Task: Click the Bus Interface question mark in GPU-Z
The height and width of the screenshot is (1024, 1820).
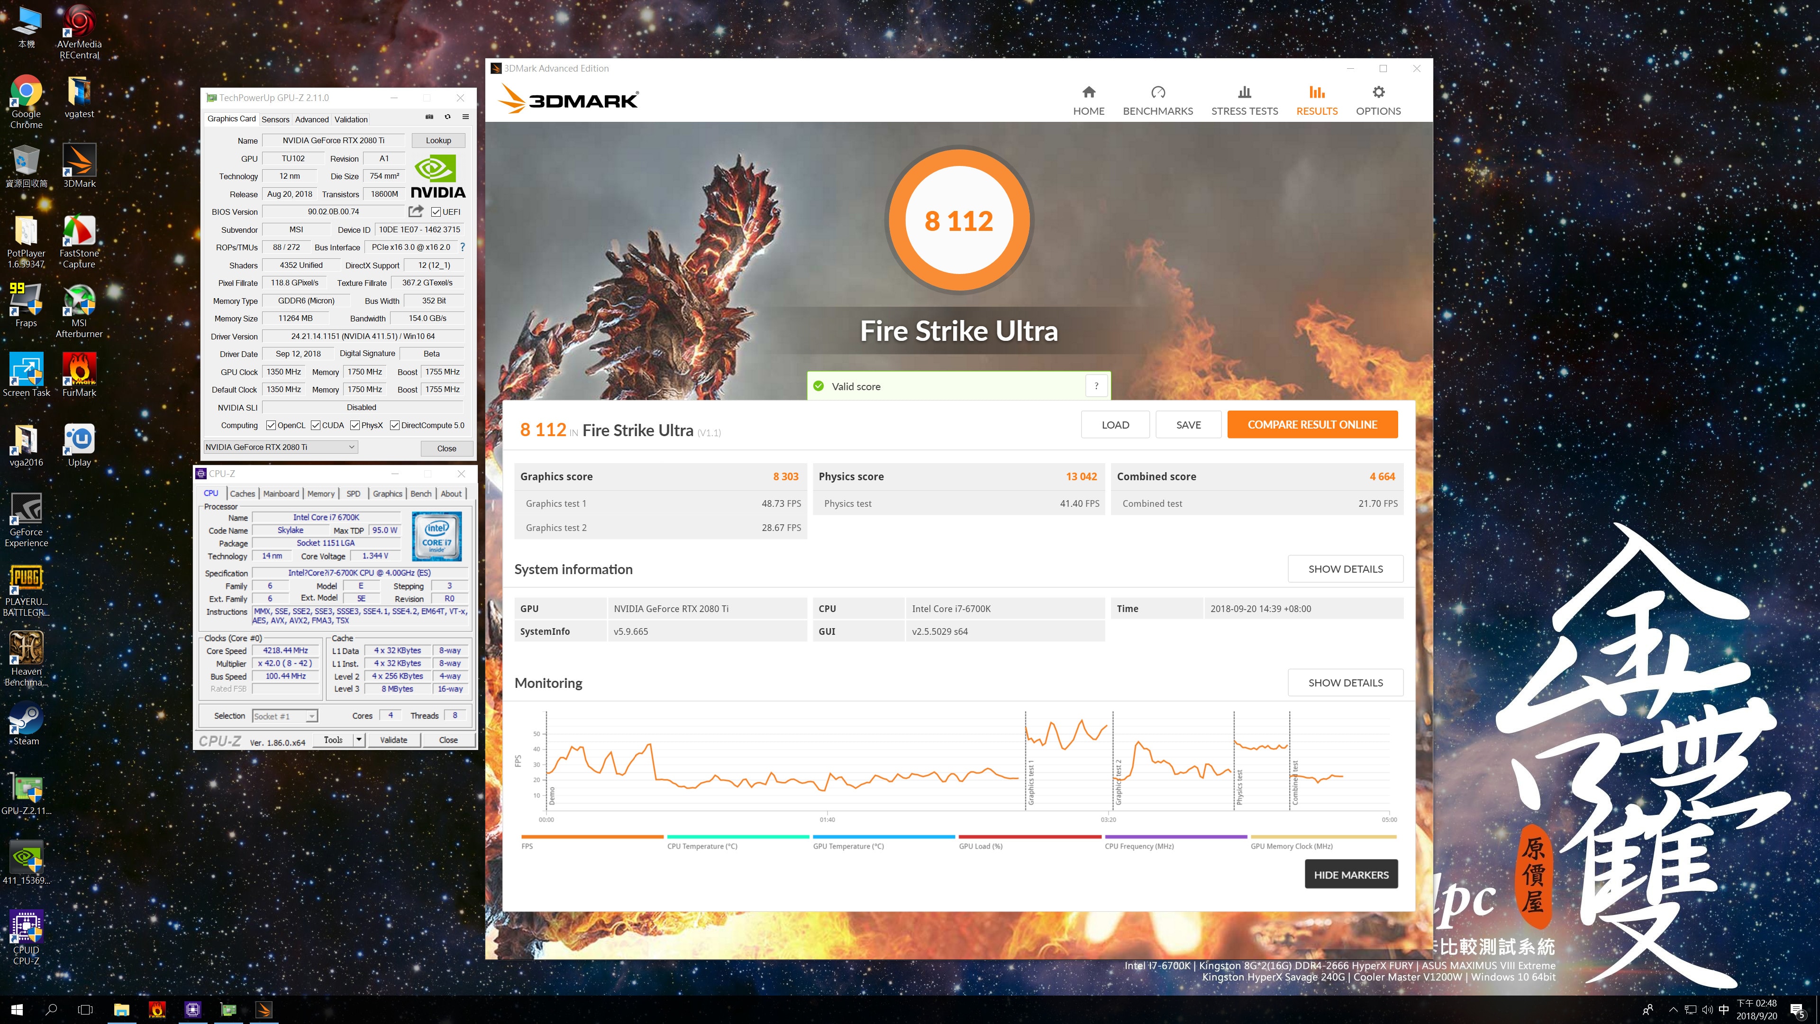Action: pyautogui.click(x=462, y=247)
